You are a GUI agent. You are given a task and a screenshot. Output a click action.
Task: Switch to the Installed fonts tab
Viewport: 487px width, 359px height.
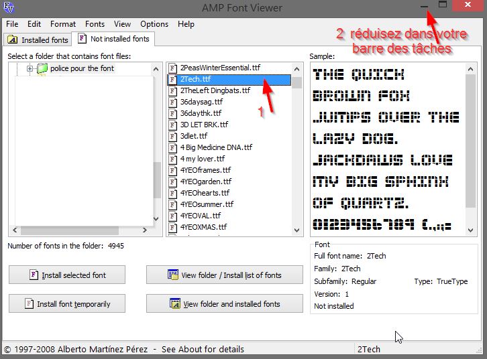click(x=38, y=40)
